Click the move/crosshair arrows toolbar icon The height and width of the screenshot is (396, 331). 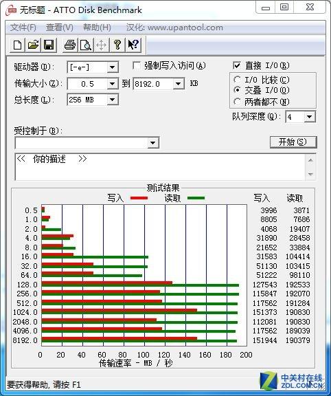tap(101, 45)
